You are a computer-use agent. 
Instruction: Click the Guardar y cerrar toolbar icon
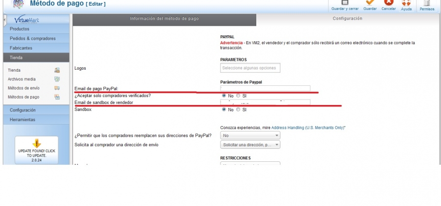[345, 2]
